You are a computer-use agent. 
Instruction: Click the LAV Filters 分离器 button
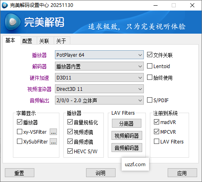coord(126,123)
